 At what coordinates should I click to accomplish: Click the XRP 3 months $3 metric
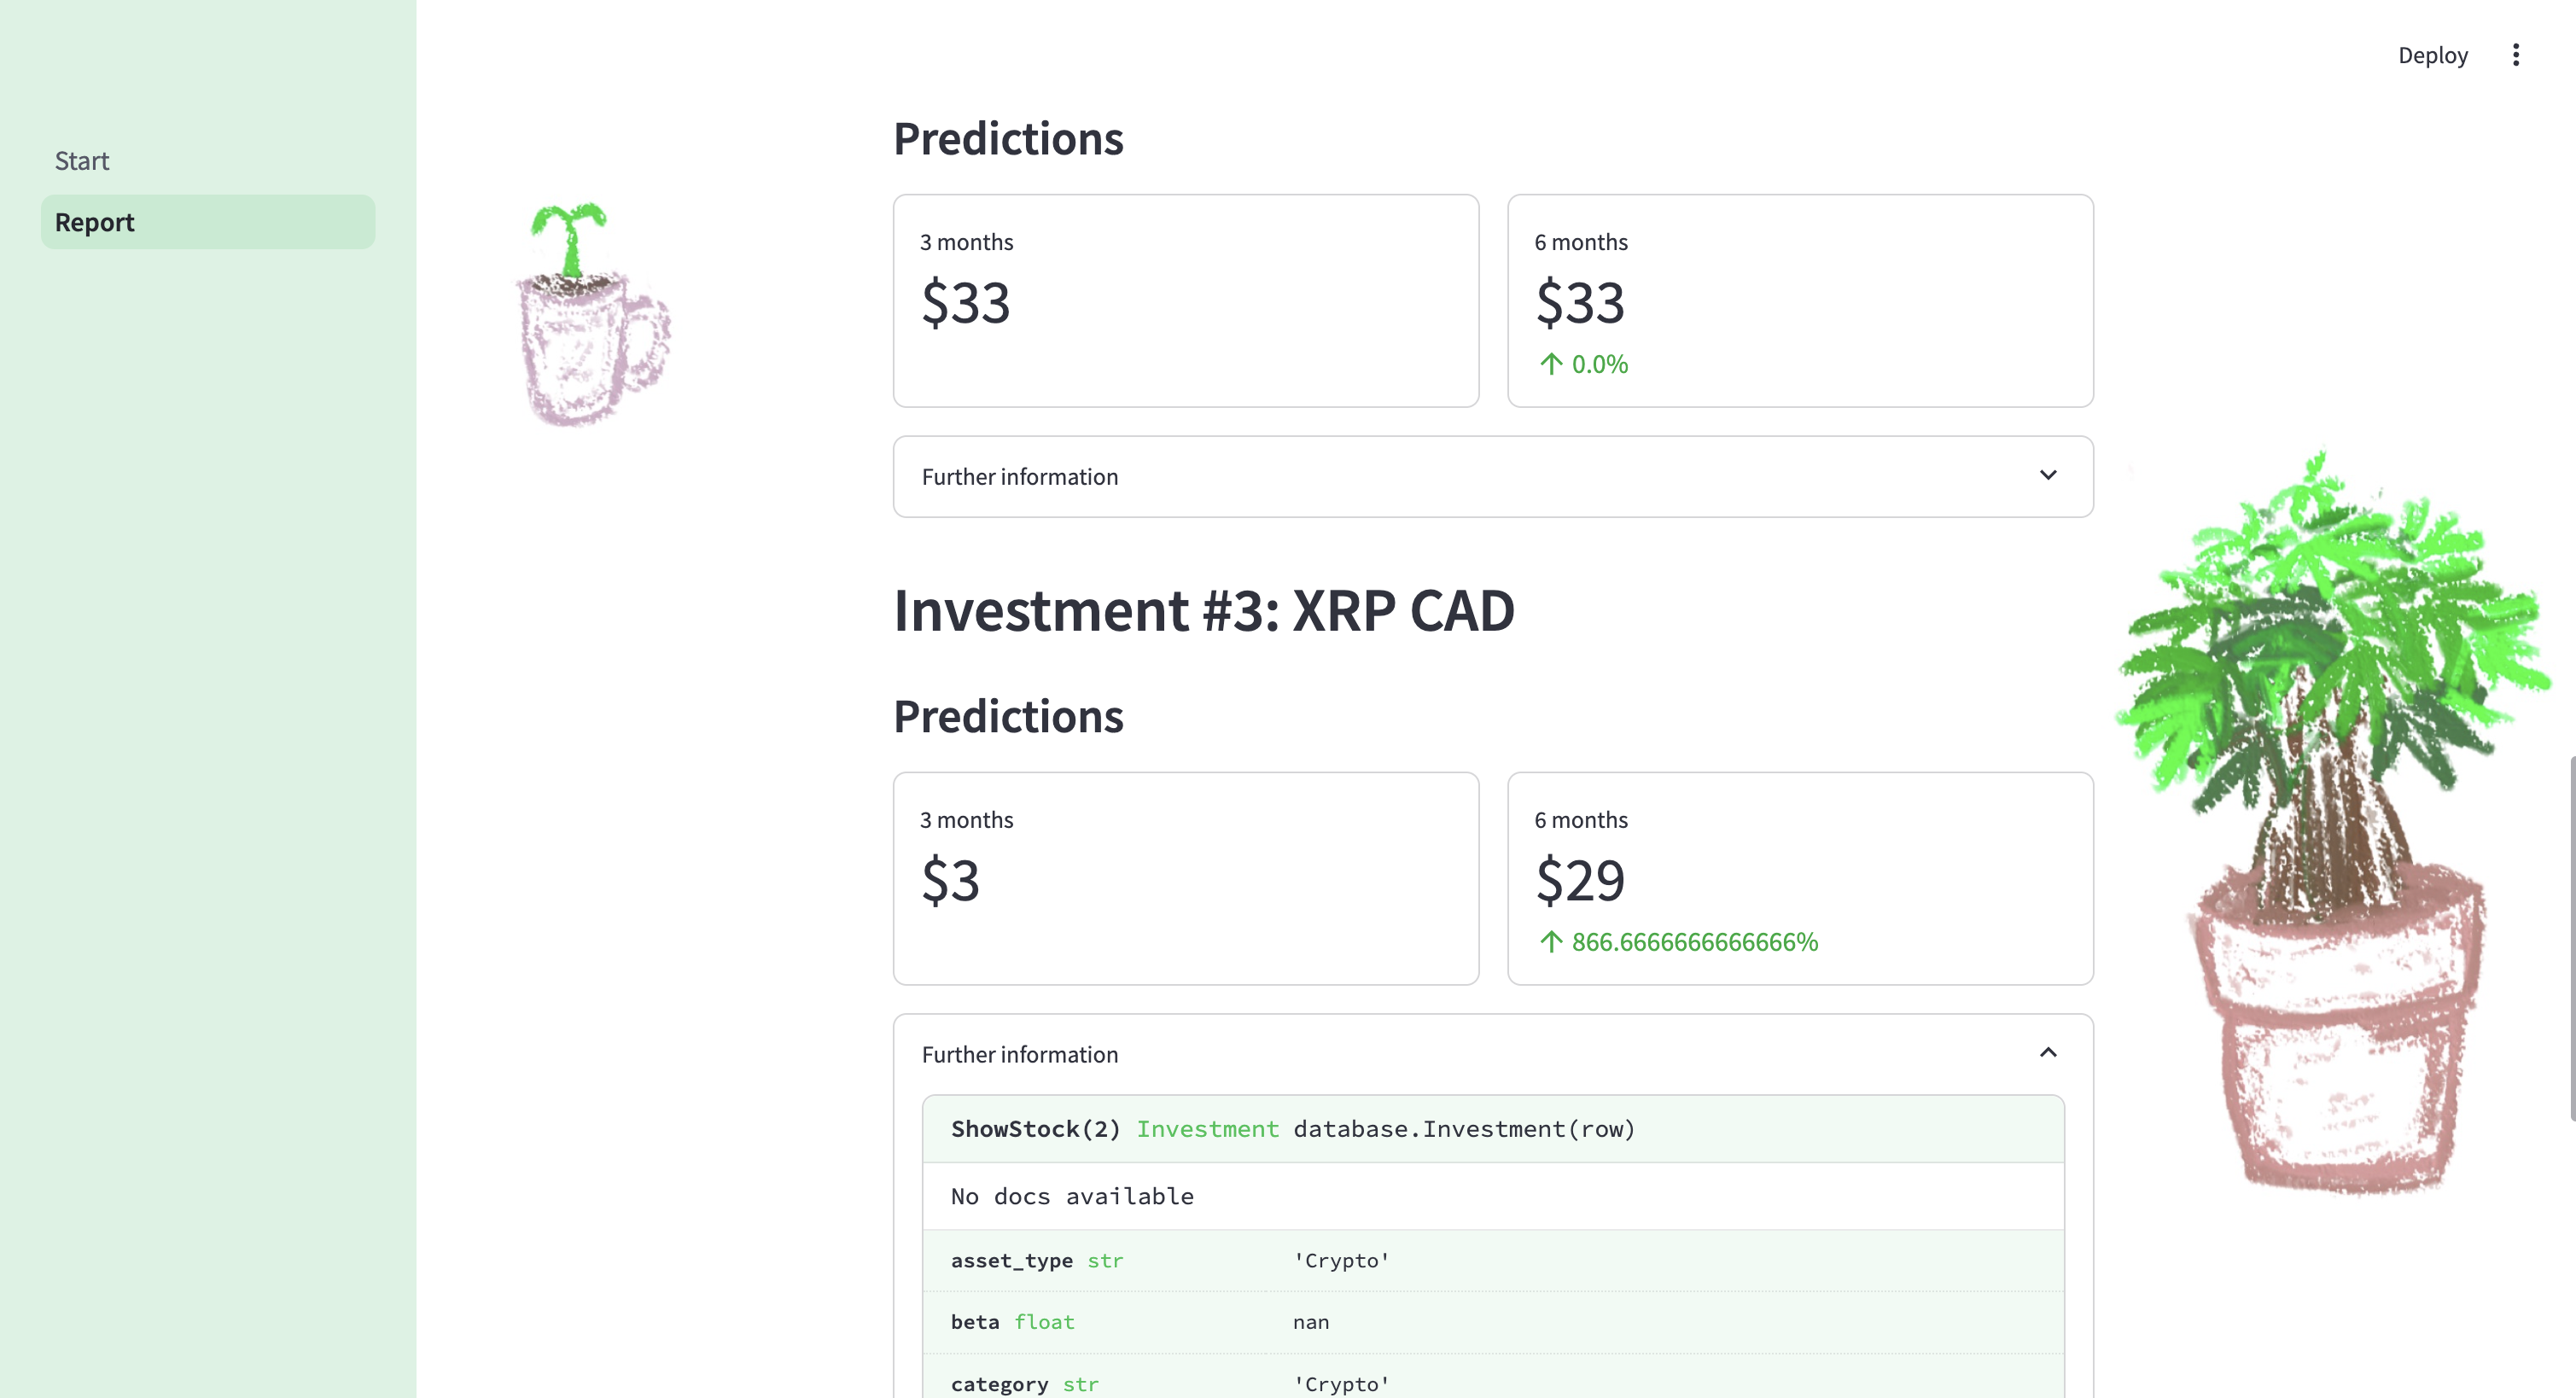click(x=950, y=880)
